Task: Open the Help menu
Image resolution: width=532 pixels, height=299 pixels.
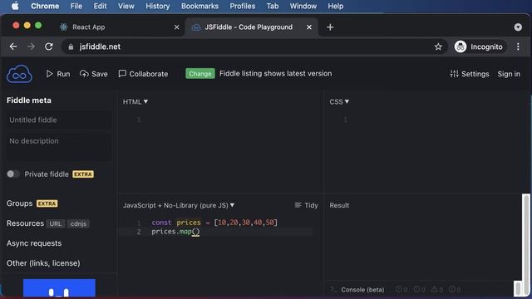Action: point(336,6)
